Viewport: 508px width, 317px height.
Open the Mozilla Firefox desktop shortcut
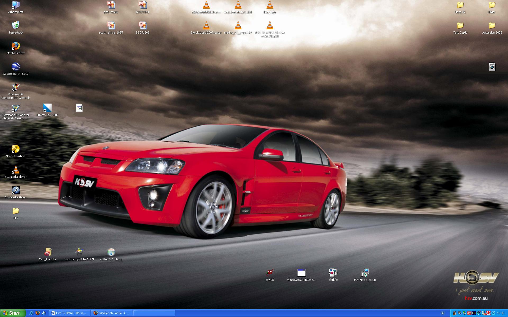click(16, 46)
